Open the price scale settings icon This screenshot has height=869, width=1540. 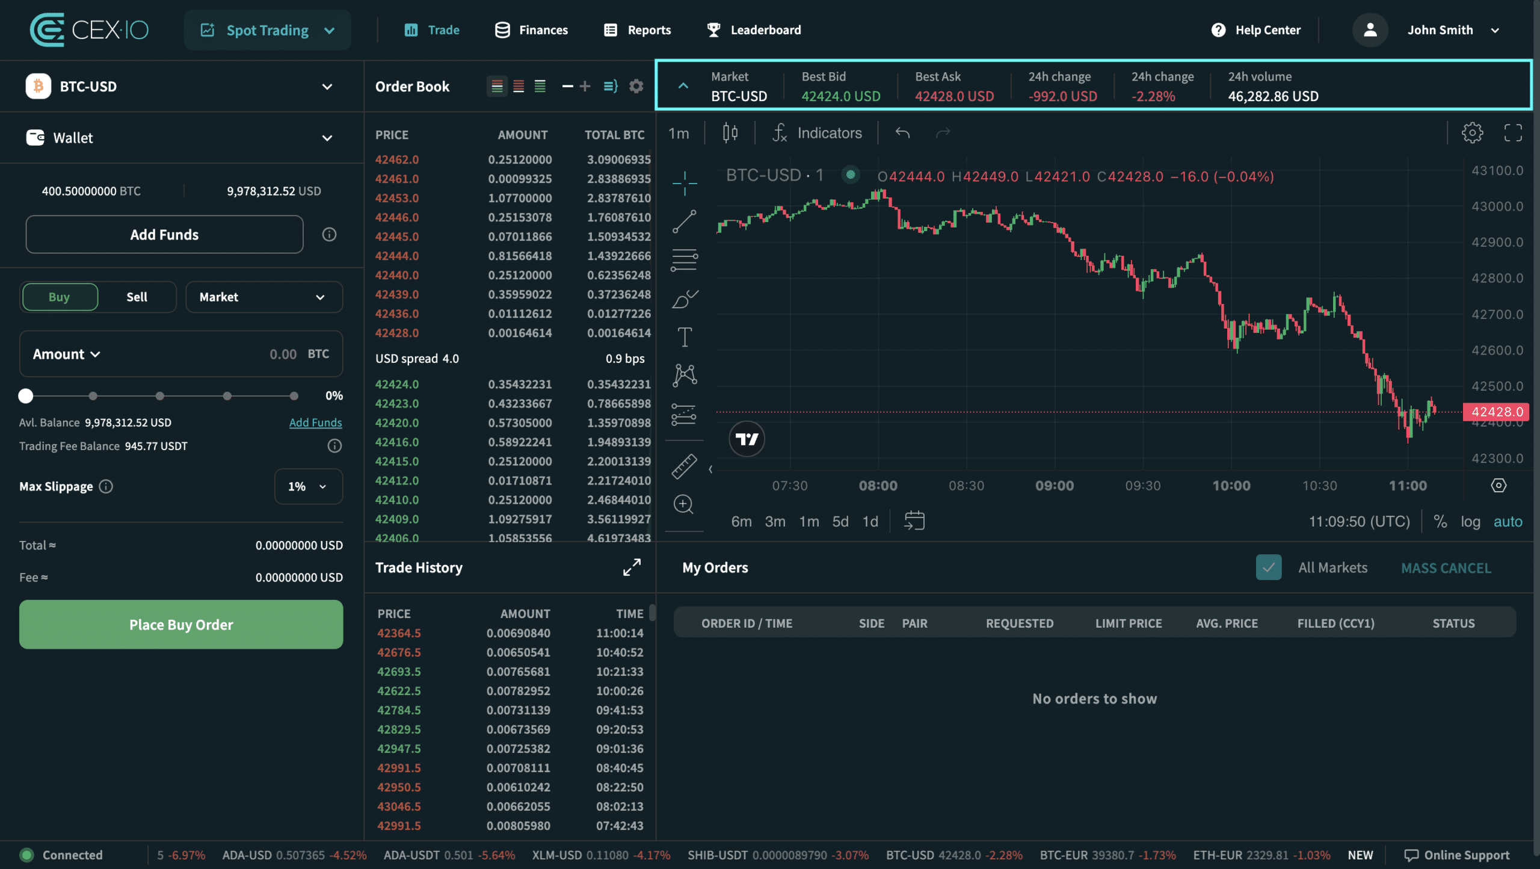(1498, 485)
